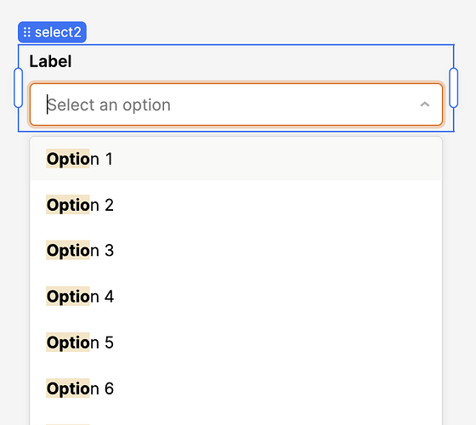Click the blue selection outline of the select2 widget
Viewport: 476px width, 425px height.
236,45
